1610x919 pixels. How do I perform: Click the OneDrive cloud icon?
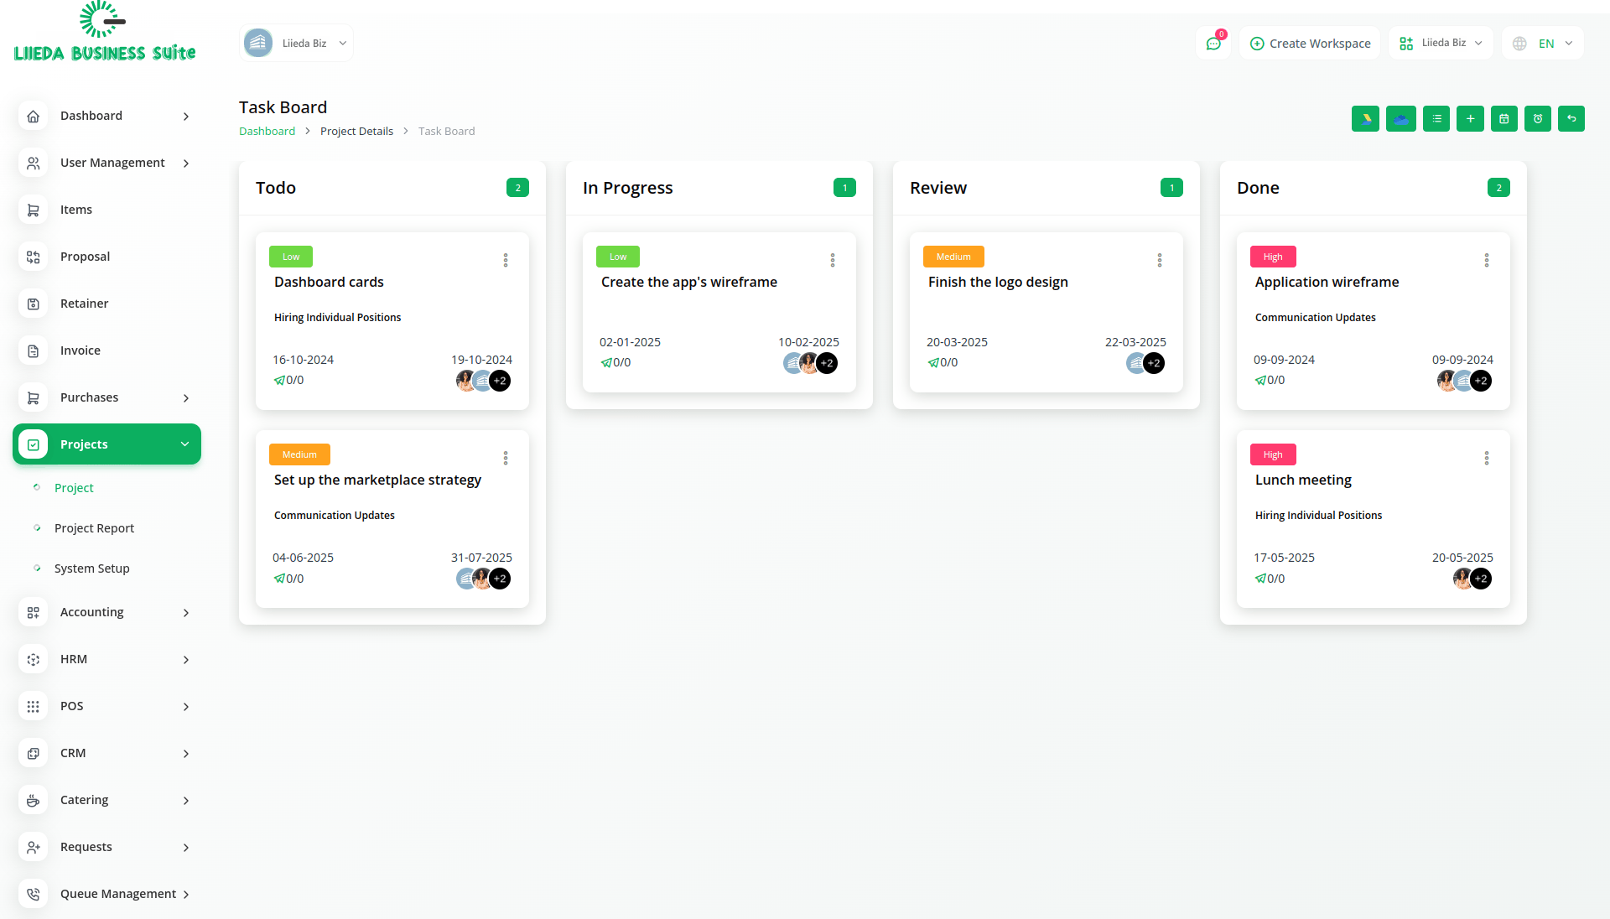click(1400, 119)
